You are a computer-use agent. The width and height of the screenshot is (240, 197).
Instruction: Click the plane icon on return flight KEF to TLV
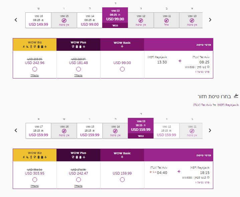(179, 172)
